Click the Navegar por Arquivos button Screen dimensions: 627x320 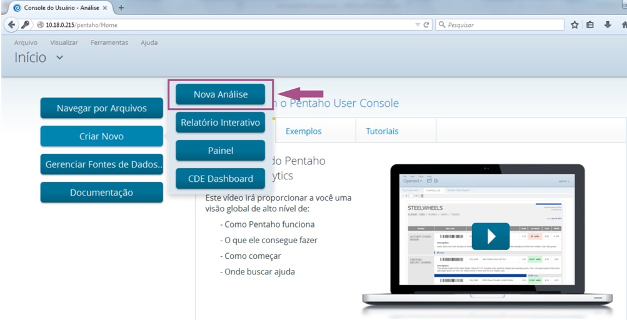[x=101, y=108]
